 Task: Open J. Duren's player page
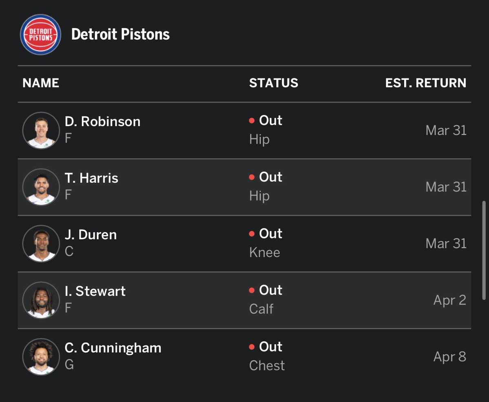coord(91,234)
